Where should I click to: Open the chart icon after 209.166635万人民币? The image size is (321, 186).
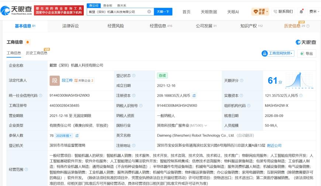[x=194, y=96]
